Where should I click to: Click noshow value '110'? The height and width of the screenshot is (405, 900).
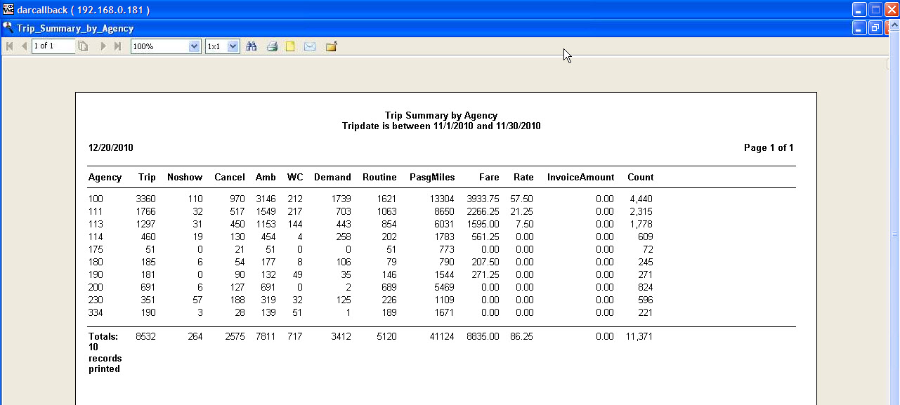click(195, 199)
